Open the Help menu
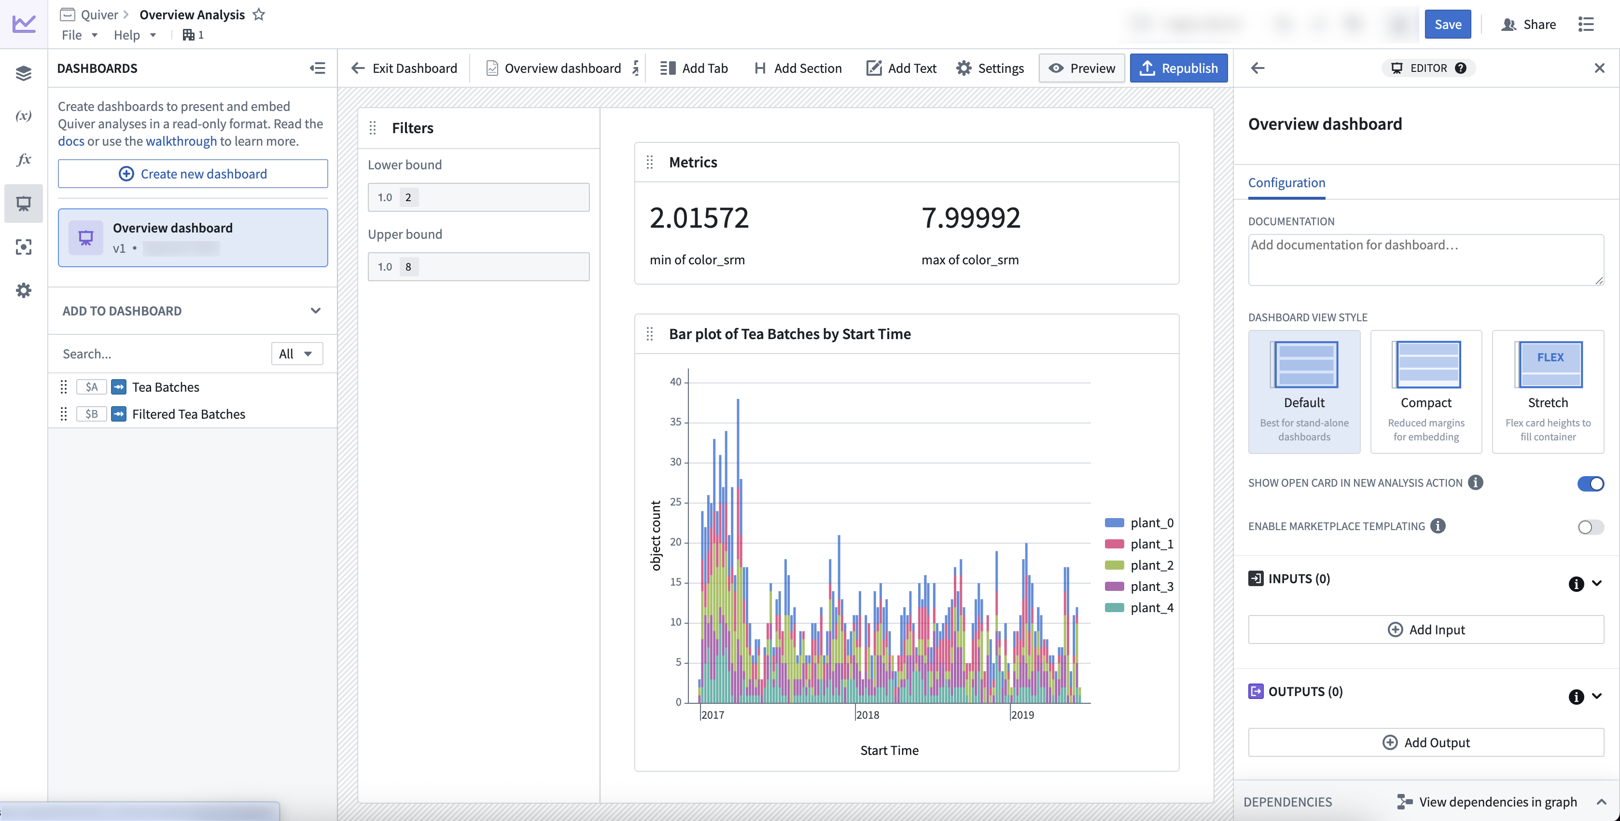Screen dimensions: 1620x821 [135, 35]
